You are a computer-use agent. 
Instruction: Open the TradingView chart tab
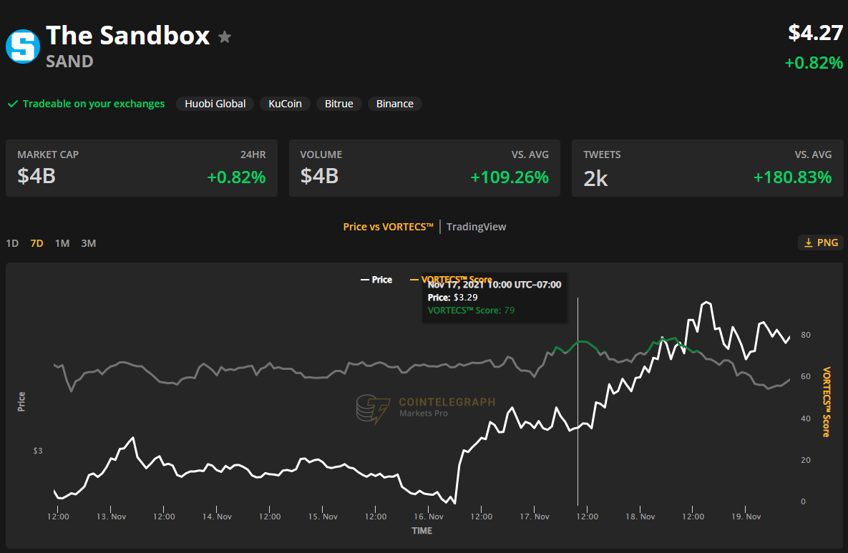click(x=476, y=227)
